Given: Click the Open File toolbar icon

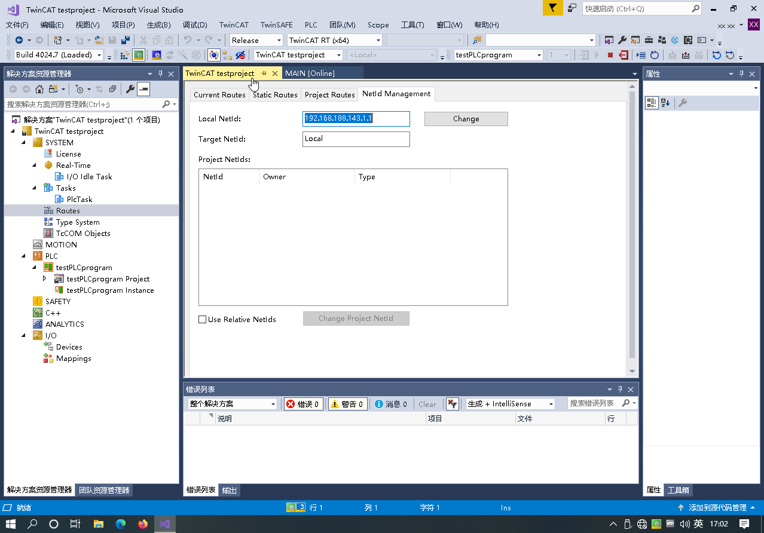Looking at the screenshot, I should (x=99, y=40).
